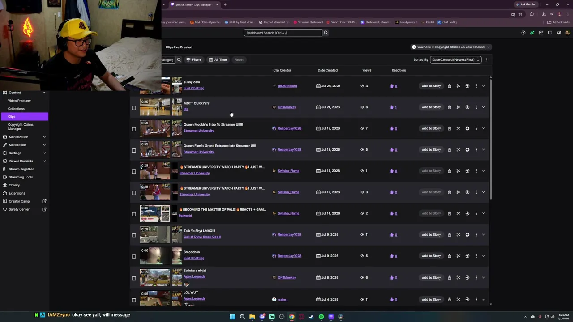Image resolution: width=573 pixels, height=322 pixels.
Task: Select the MOTT CURRY?!? clip checkbox
Action: coord(134,108)
